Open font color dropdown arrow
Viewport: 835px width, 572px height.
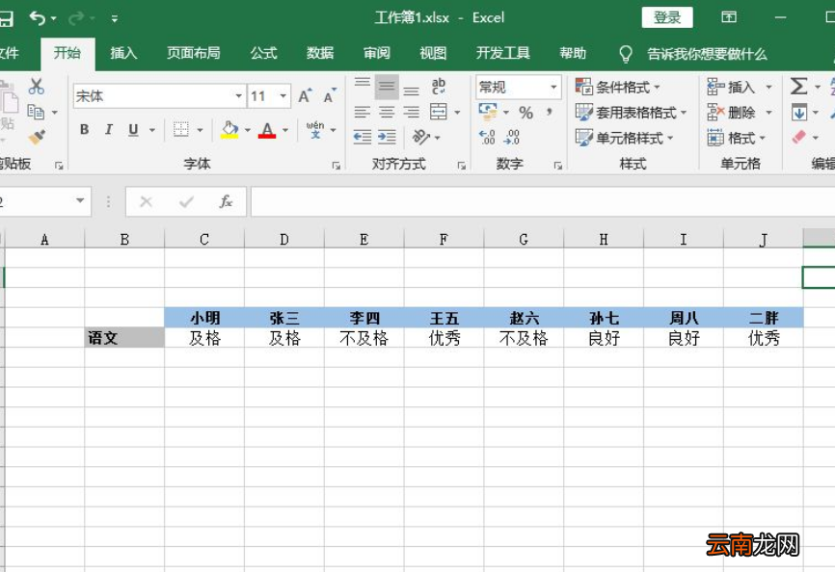point(285,130)
